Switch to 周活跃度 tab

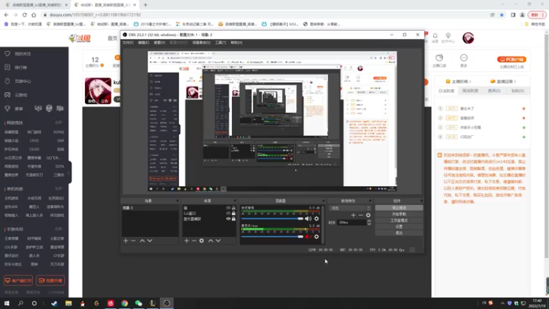(470, 91)
